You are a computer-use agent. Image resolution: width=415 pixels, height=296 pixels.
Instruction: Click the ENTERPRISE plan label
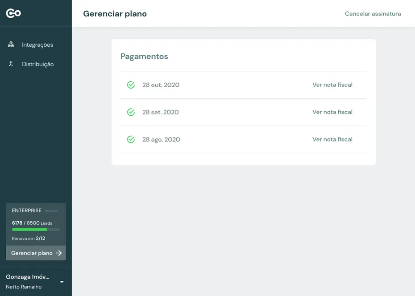(x=26, y=211)
